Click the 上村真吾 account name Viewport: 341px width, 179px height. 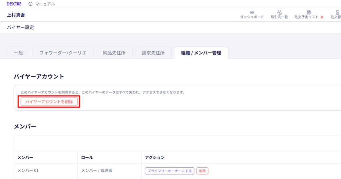pyautogui.click(x=16, y=15)
